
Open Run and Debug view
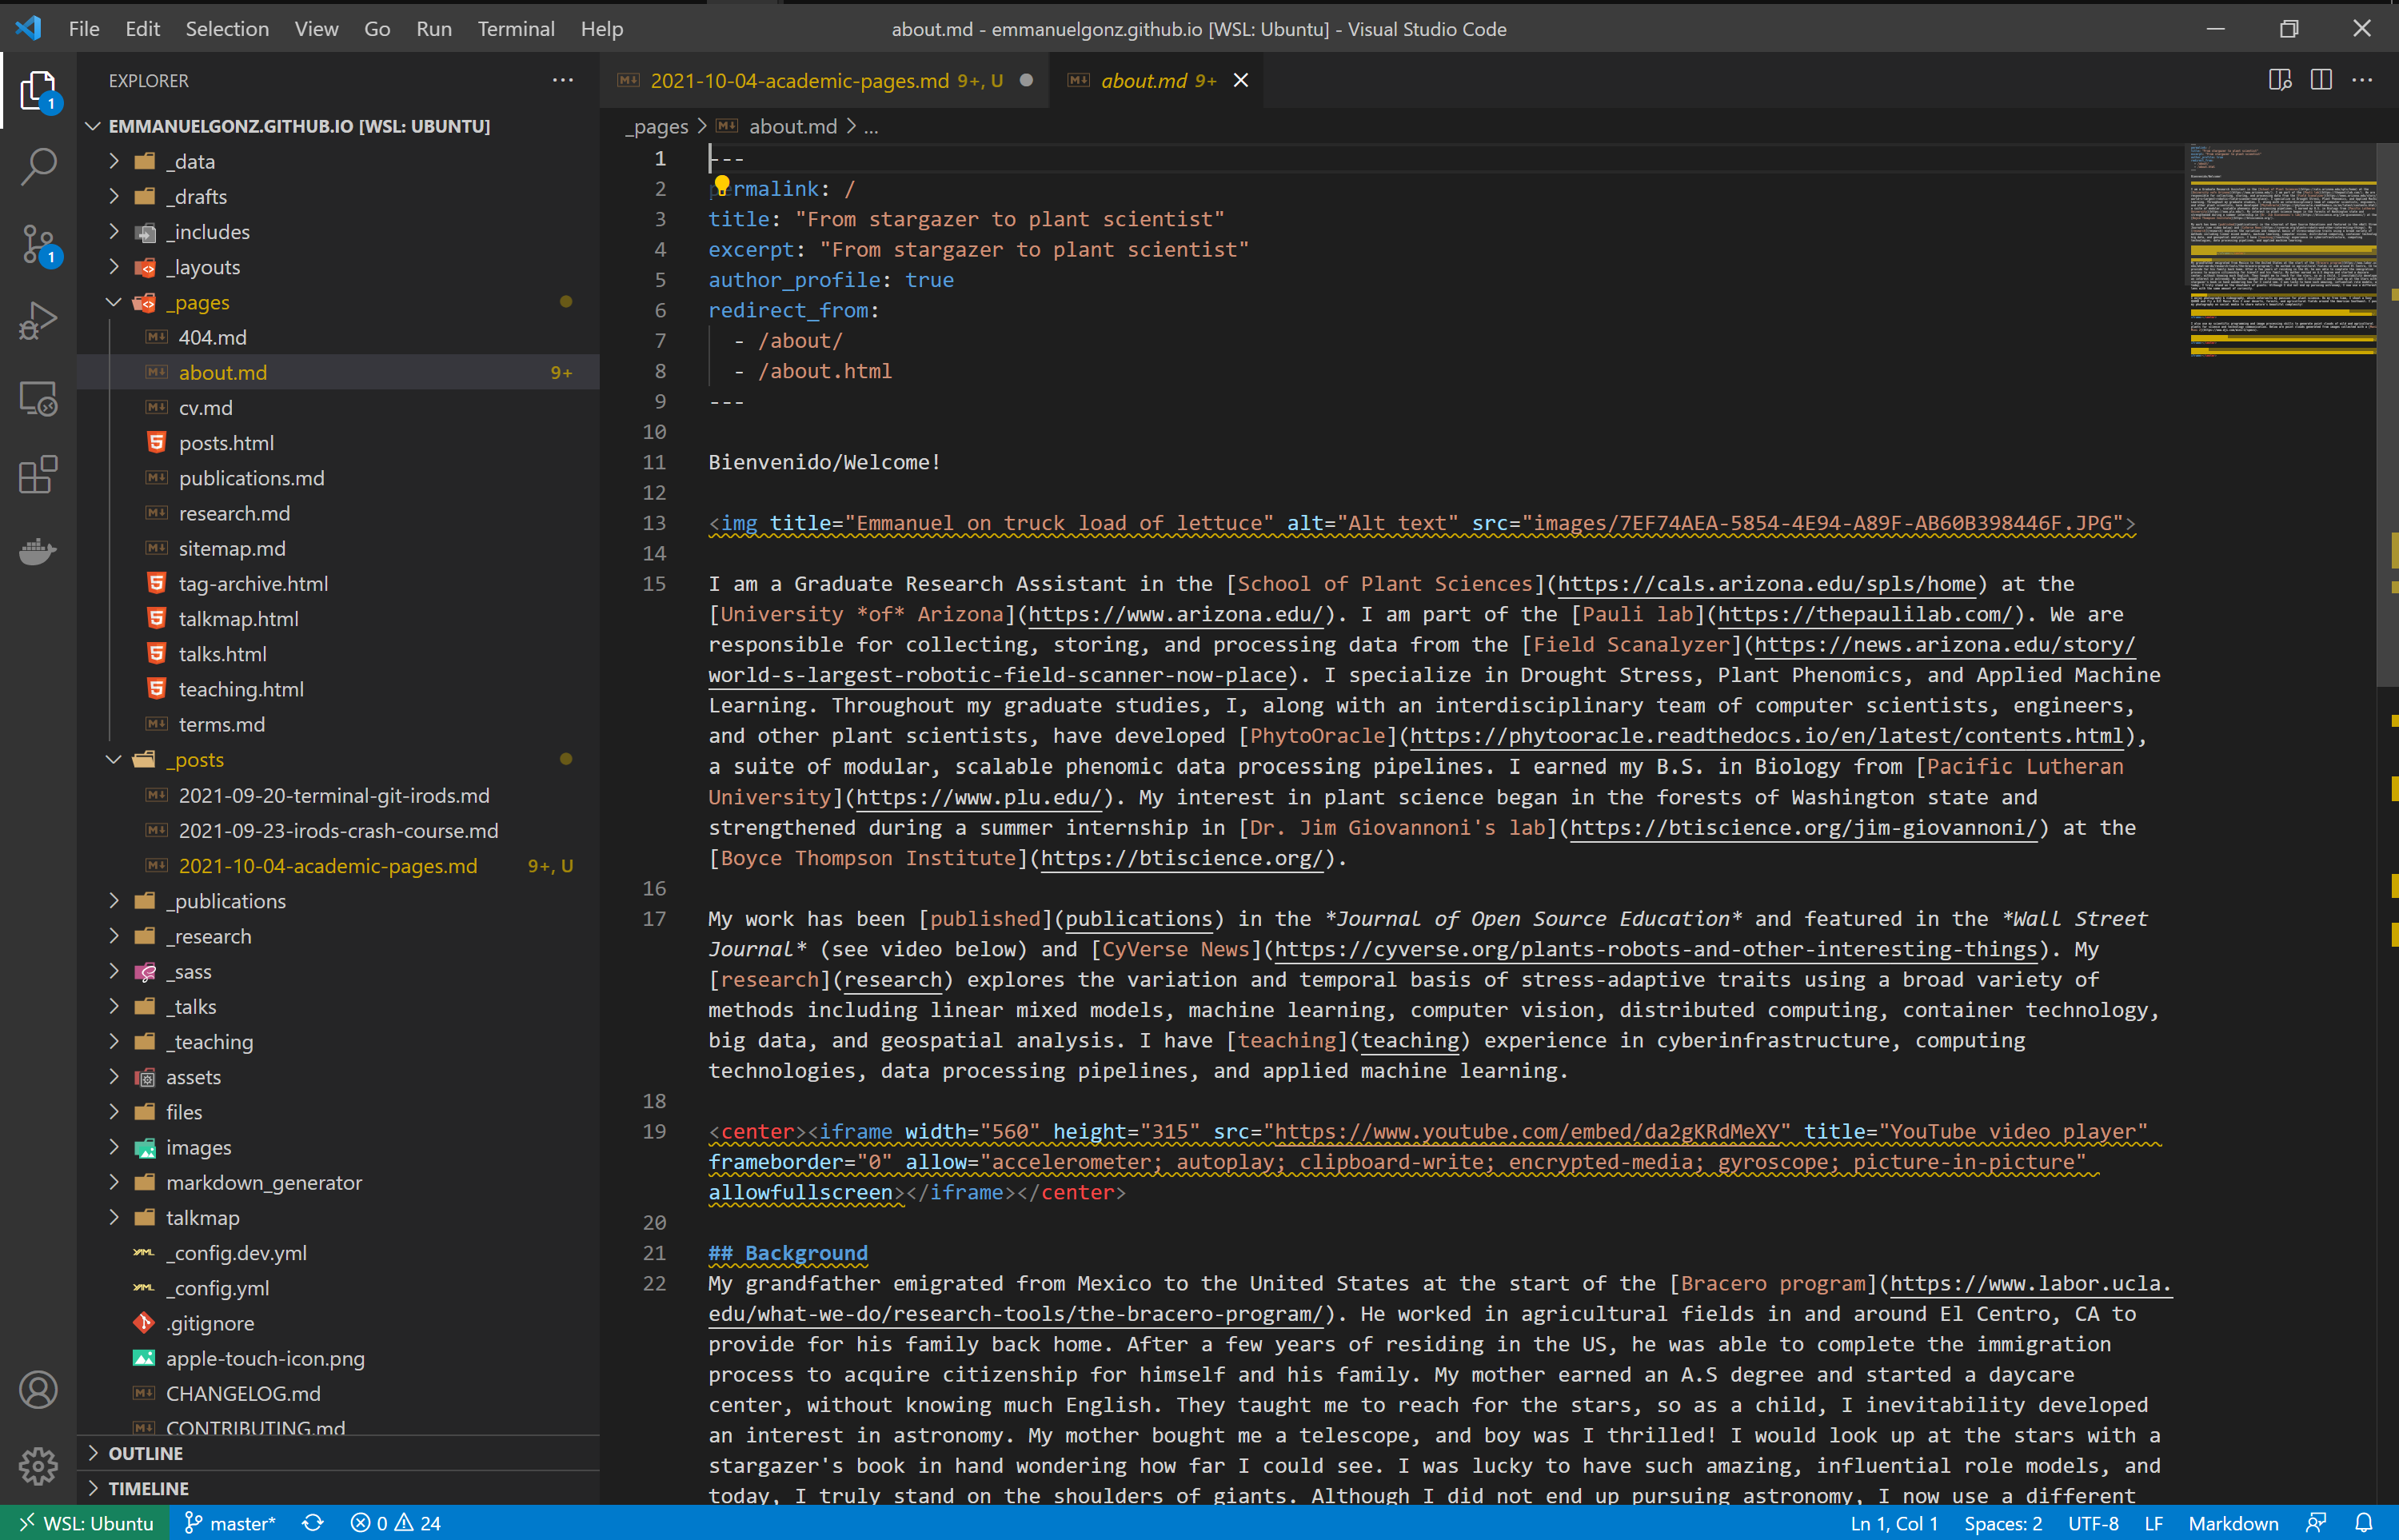38,321
